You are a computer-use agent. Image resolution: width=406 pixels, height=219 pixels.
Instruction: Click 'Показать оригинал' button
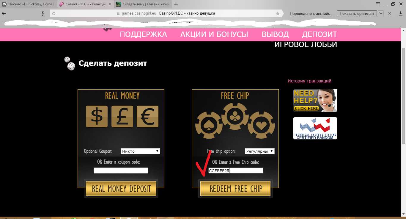(x=357, y=13)
